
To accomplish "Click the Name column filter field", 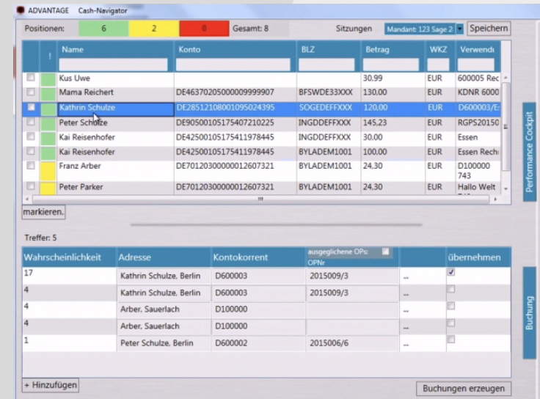I will (x=114, y=65).
